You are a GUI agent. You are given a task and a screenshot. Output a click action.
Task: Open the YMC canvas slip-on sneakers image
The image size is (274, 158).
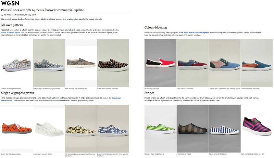81,63
